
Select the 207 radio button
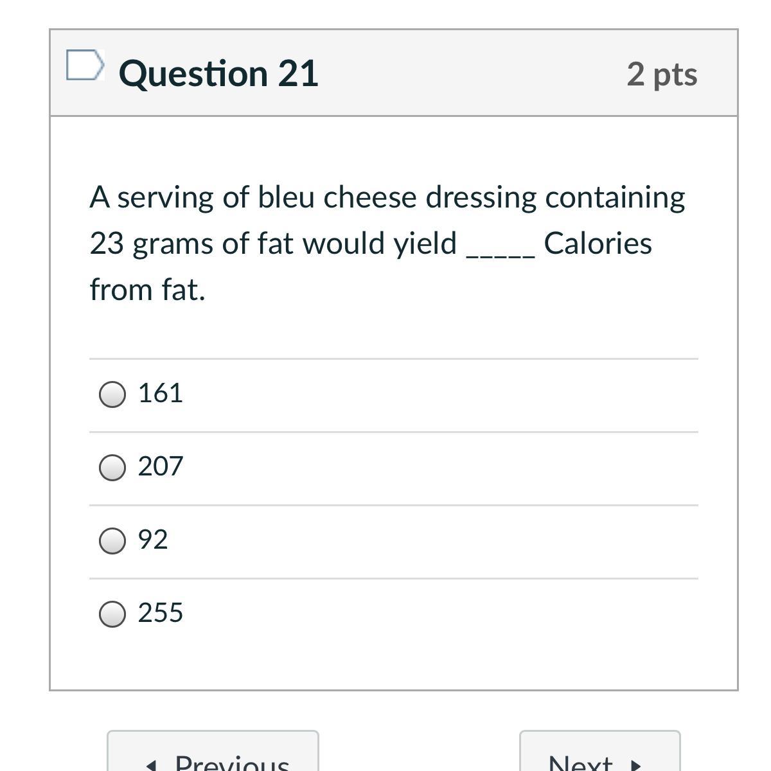click(x=112, y=468)
